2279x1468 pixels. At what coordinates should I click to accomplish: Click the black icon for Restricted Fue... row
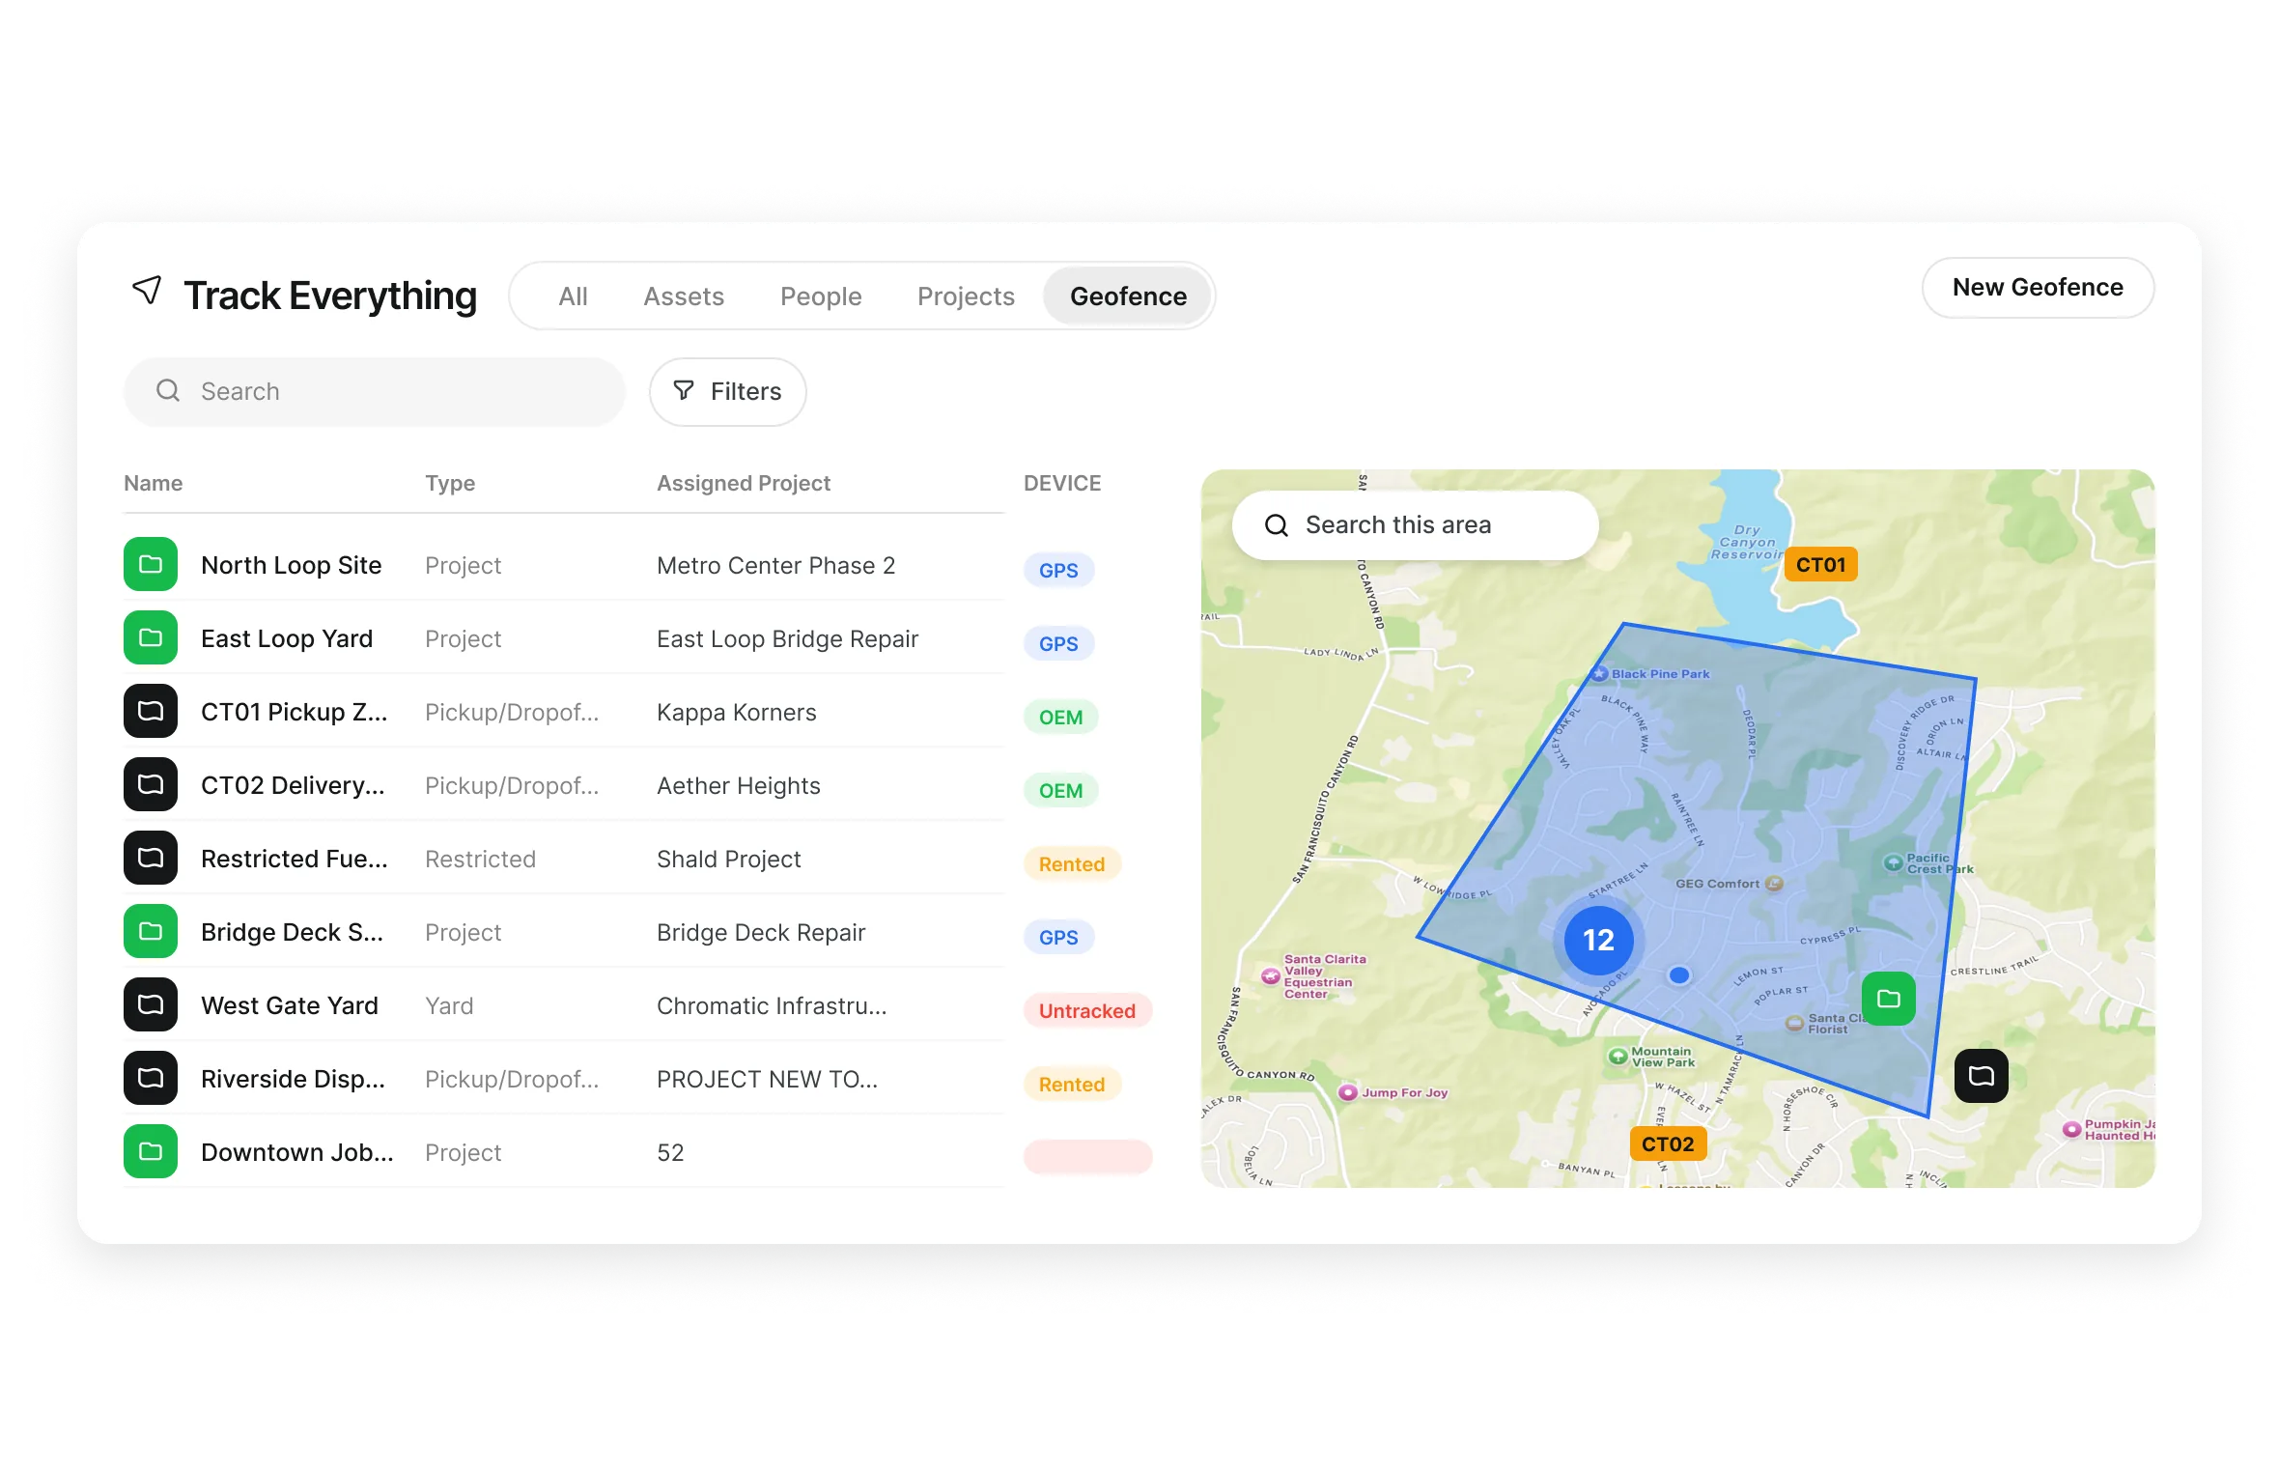151,858
